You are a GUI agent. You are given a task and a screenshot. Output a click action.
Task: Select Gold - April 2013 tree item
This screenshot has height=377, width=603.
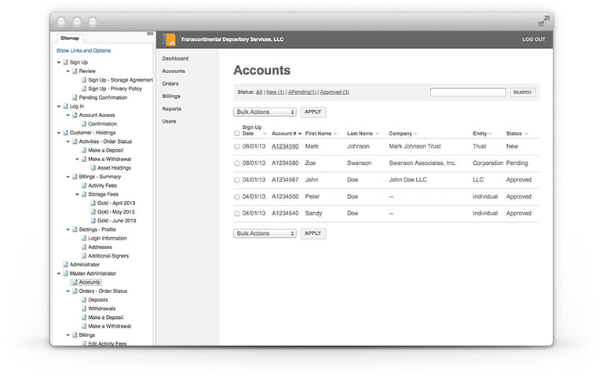pos(116,203)
